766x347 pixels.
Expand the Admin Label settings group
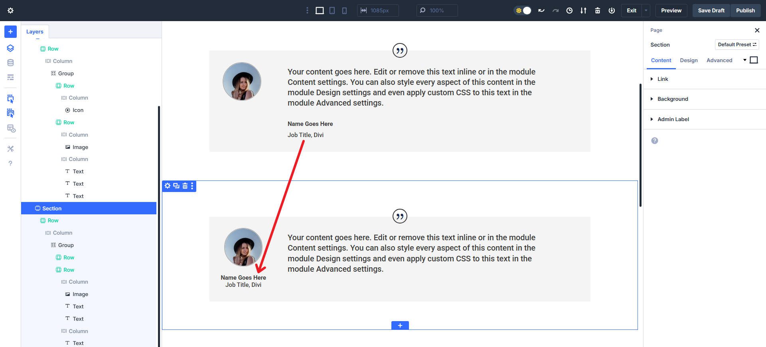pyautogui.click(x=673, y=119)
